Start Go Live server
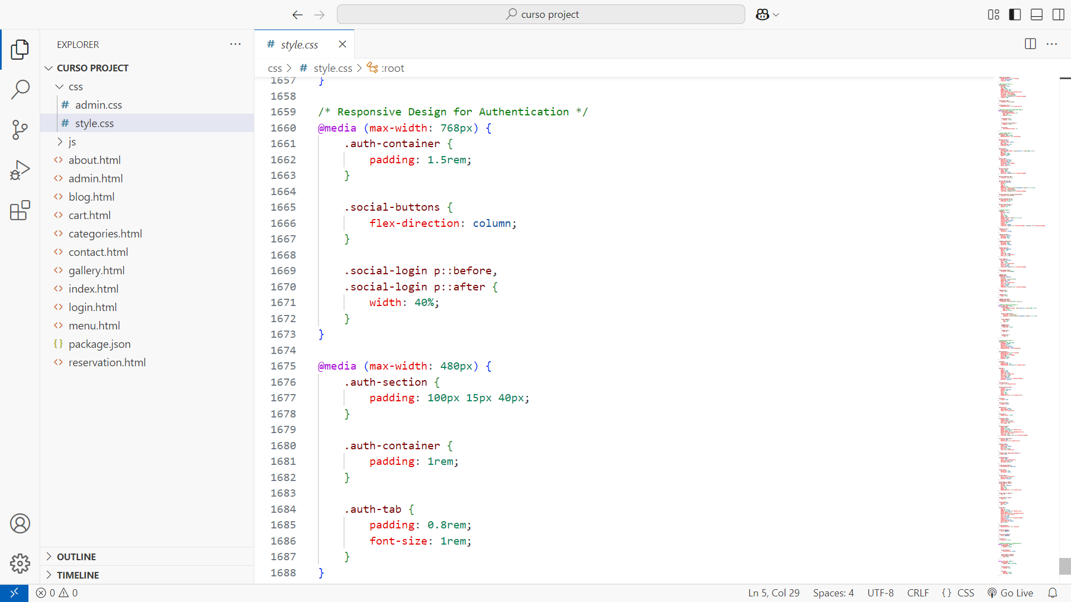 [x=1010, y=593]
